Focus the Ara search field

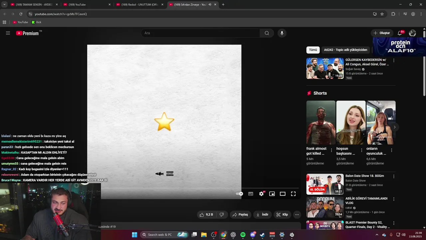[x=200, y=33]
